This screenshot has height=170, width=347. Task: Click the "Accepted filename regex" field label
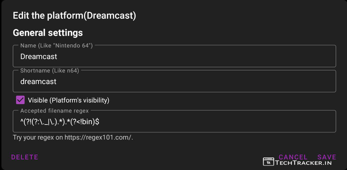pyautogui.click(x=54, y=111)
